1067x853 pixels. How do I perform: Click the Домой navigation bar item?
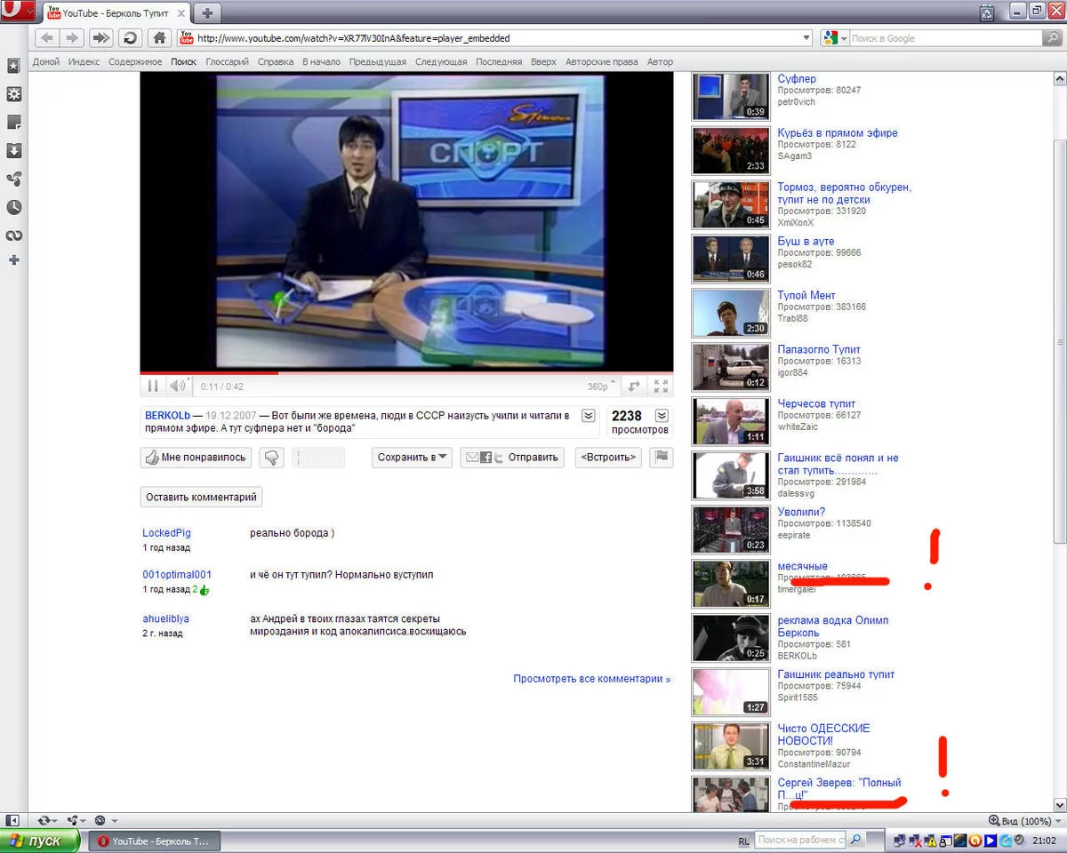(46, 62)
